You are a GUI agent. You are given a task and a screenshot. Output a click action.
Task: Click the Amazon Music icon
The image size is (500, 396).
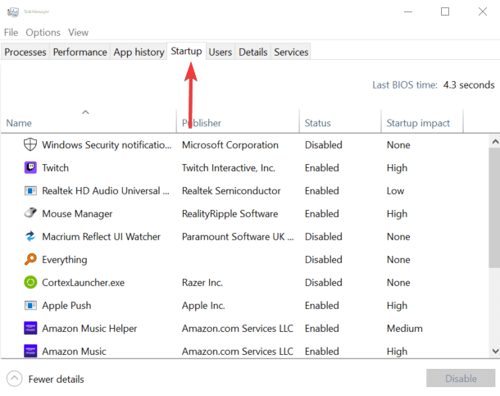30,351
